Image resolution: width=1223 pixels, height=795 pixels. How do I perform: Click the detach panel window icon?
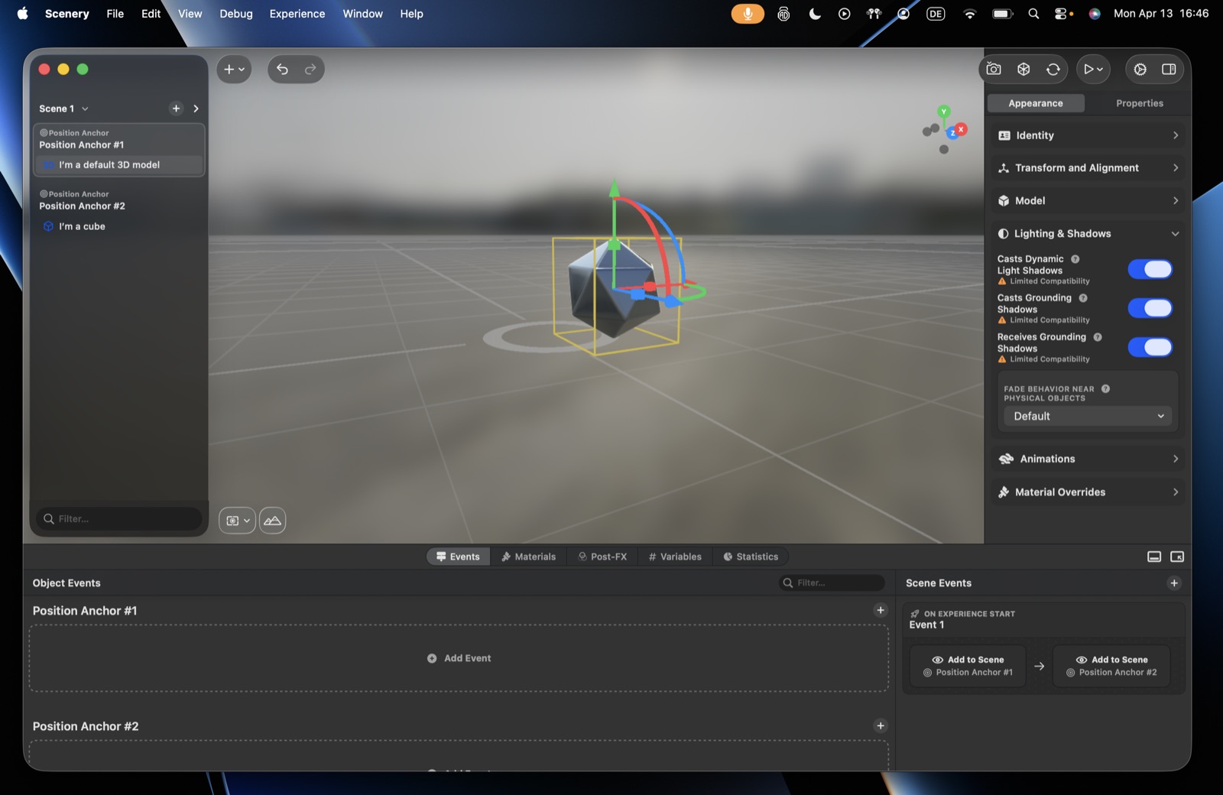[x=1177, y=557]
